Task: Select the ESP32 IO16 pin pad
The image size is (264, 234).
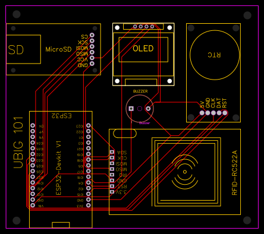Action: point(89,177)
